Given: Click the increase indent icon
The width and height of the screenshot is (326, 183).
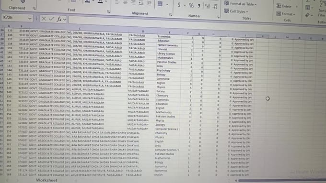Looking at the screenshot, I should pyautogui.click(x=149, y=3).
